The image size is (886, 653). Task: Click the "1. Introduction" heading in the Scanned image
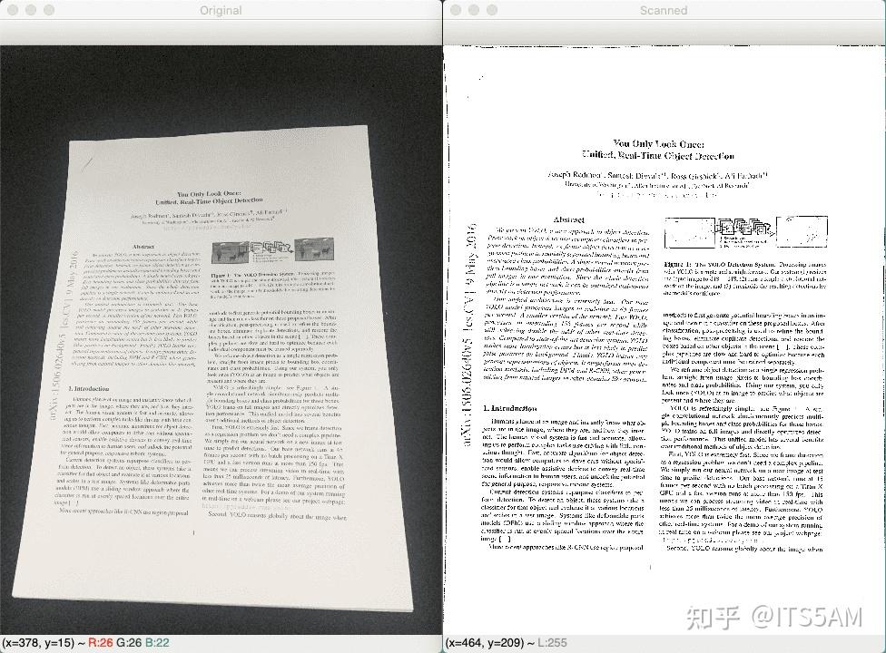pos(509,408)
